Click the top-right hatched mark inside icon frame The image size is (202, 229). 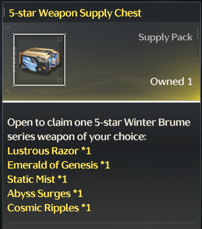(x=60, y=39)
